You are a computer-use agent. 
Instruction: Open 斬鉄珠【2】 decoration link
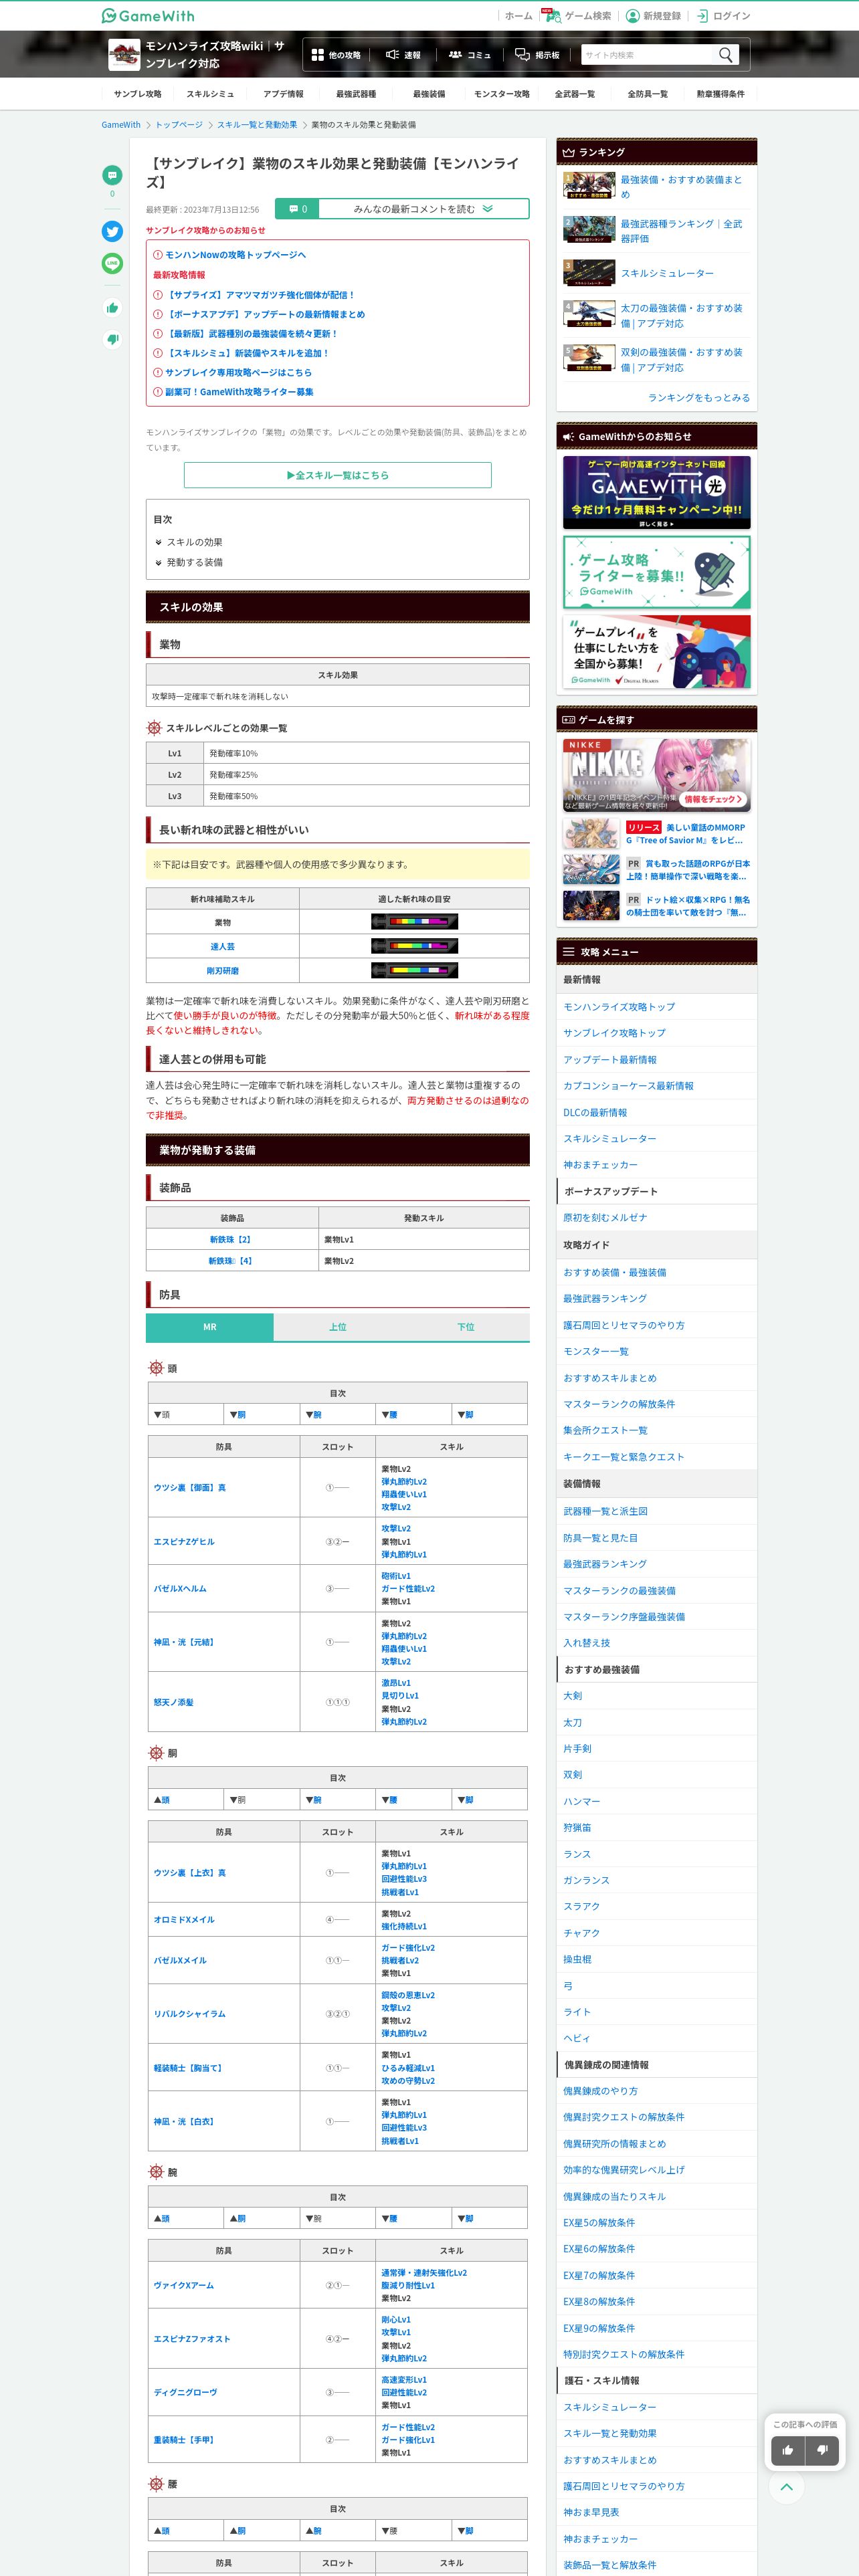231,1240
